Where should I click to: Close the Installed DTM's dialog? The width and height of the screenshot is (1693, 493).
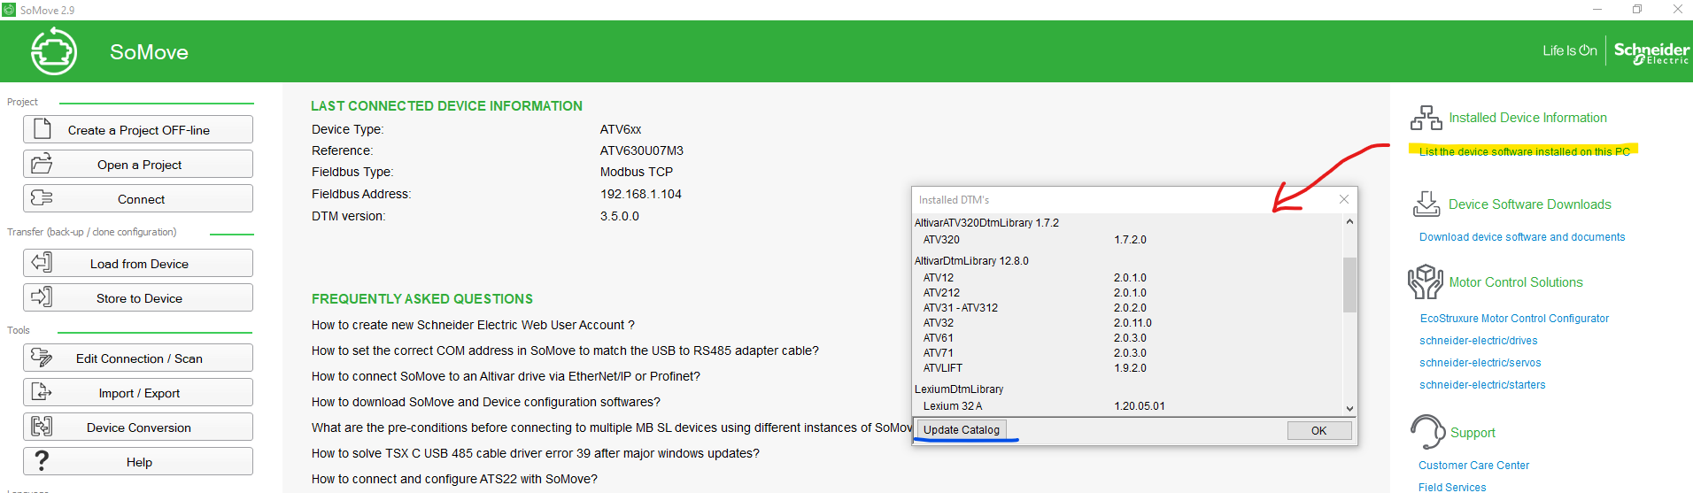[1344, 200]
